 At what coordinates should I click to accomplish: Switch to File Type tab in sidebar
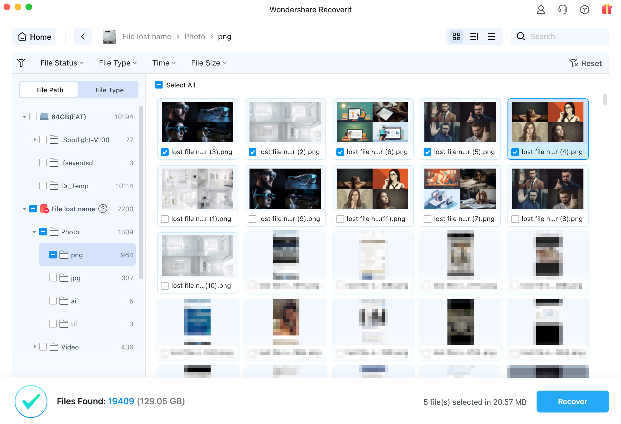[x=109, y=89]
